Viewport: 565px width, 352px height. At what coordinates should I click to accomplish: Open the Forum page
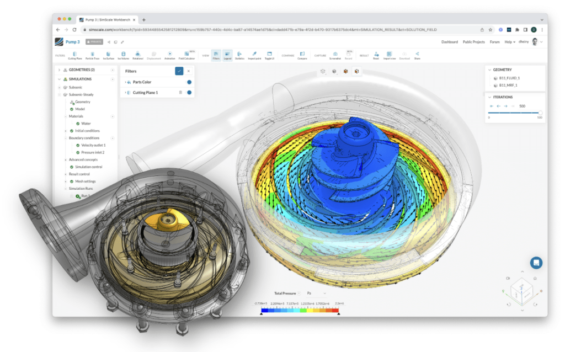pos(495,41)
